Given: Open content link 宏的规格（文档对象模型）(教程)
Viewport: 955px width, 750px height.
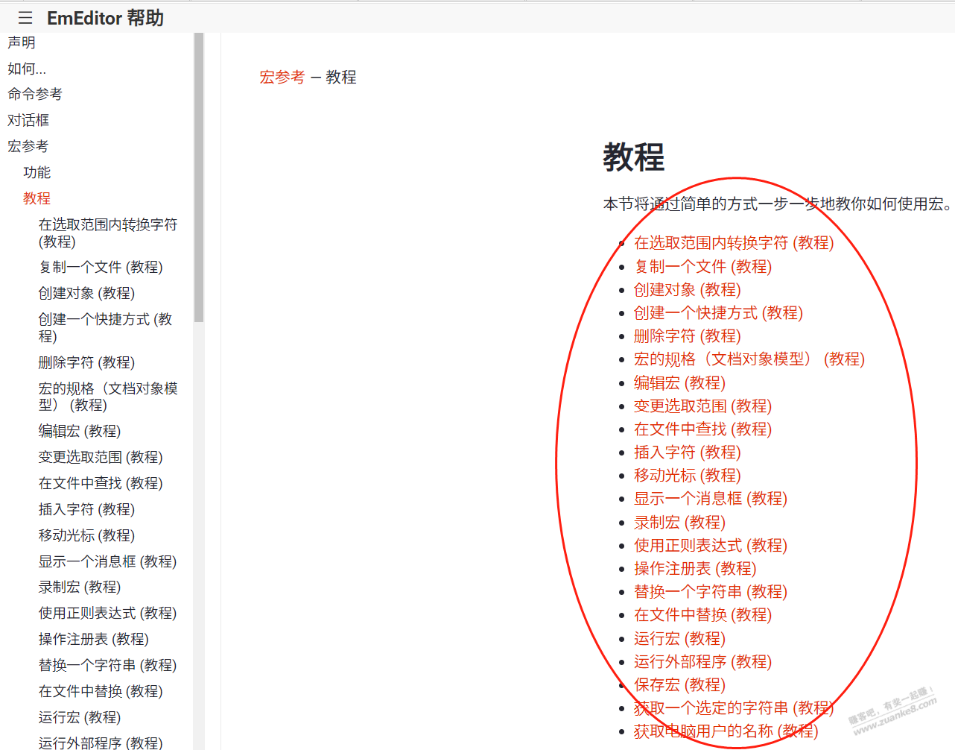Looking at the screenshot, I should pos(749,359).
